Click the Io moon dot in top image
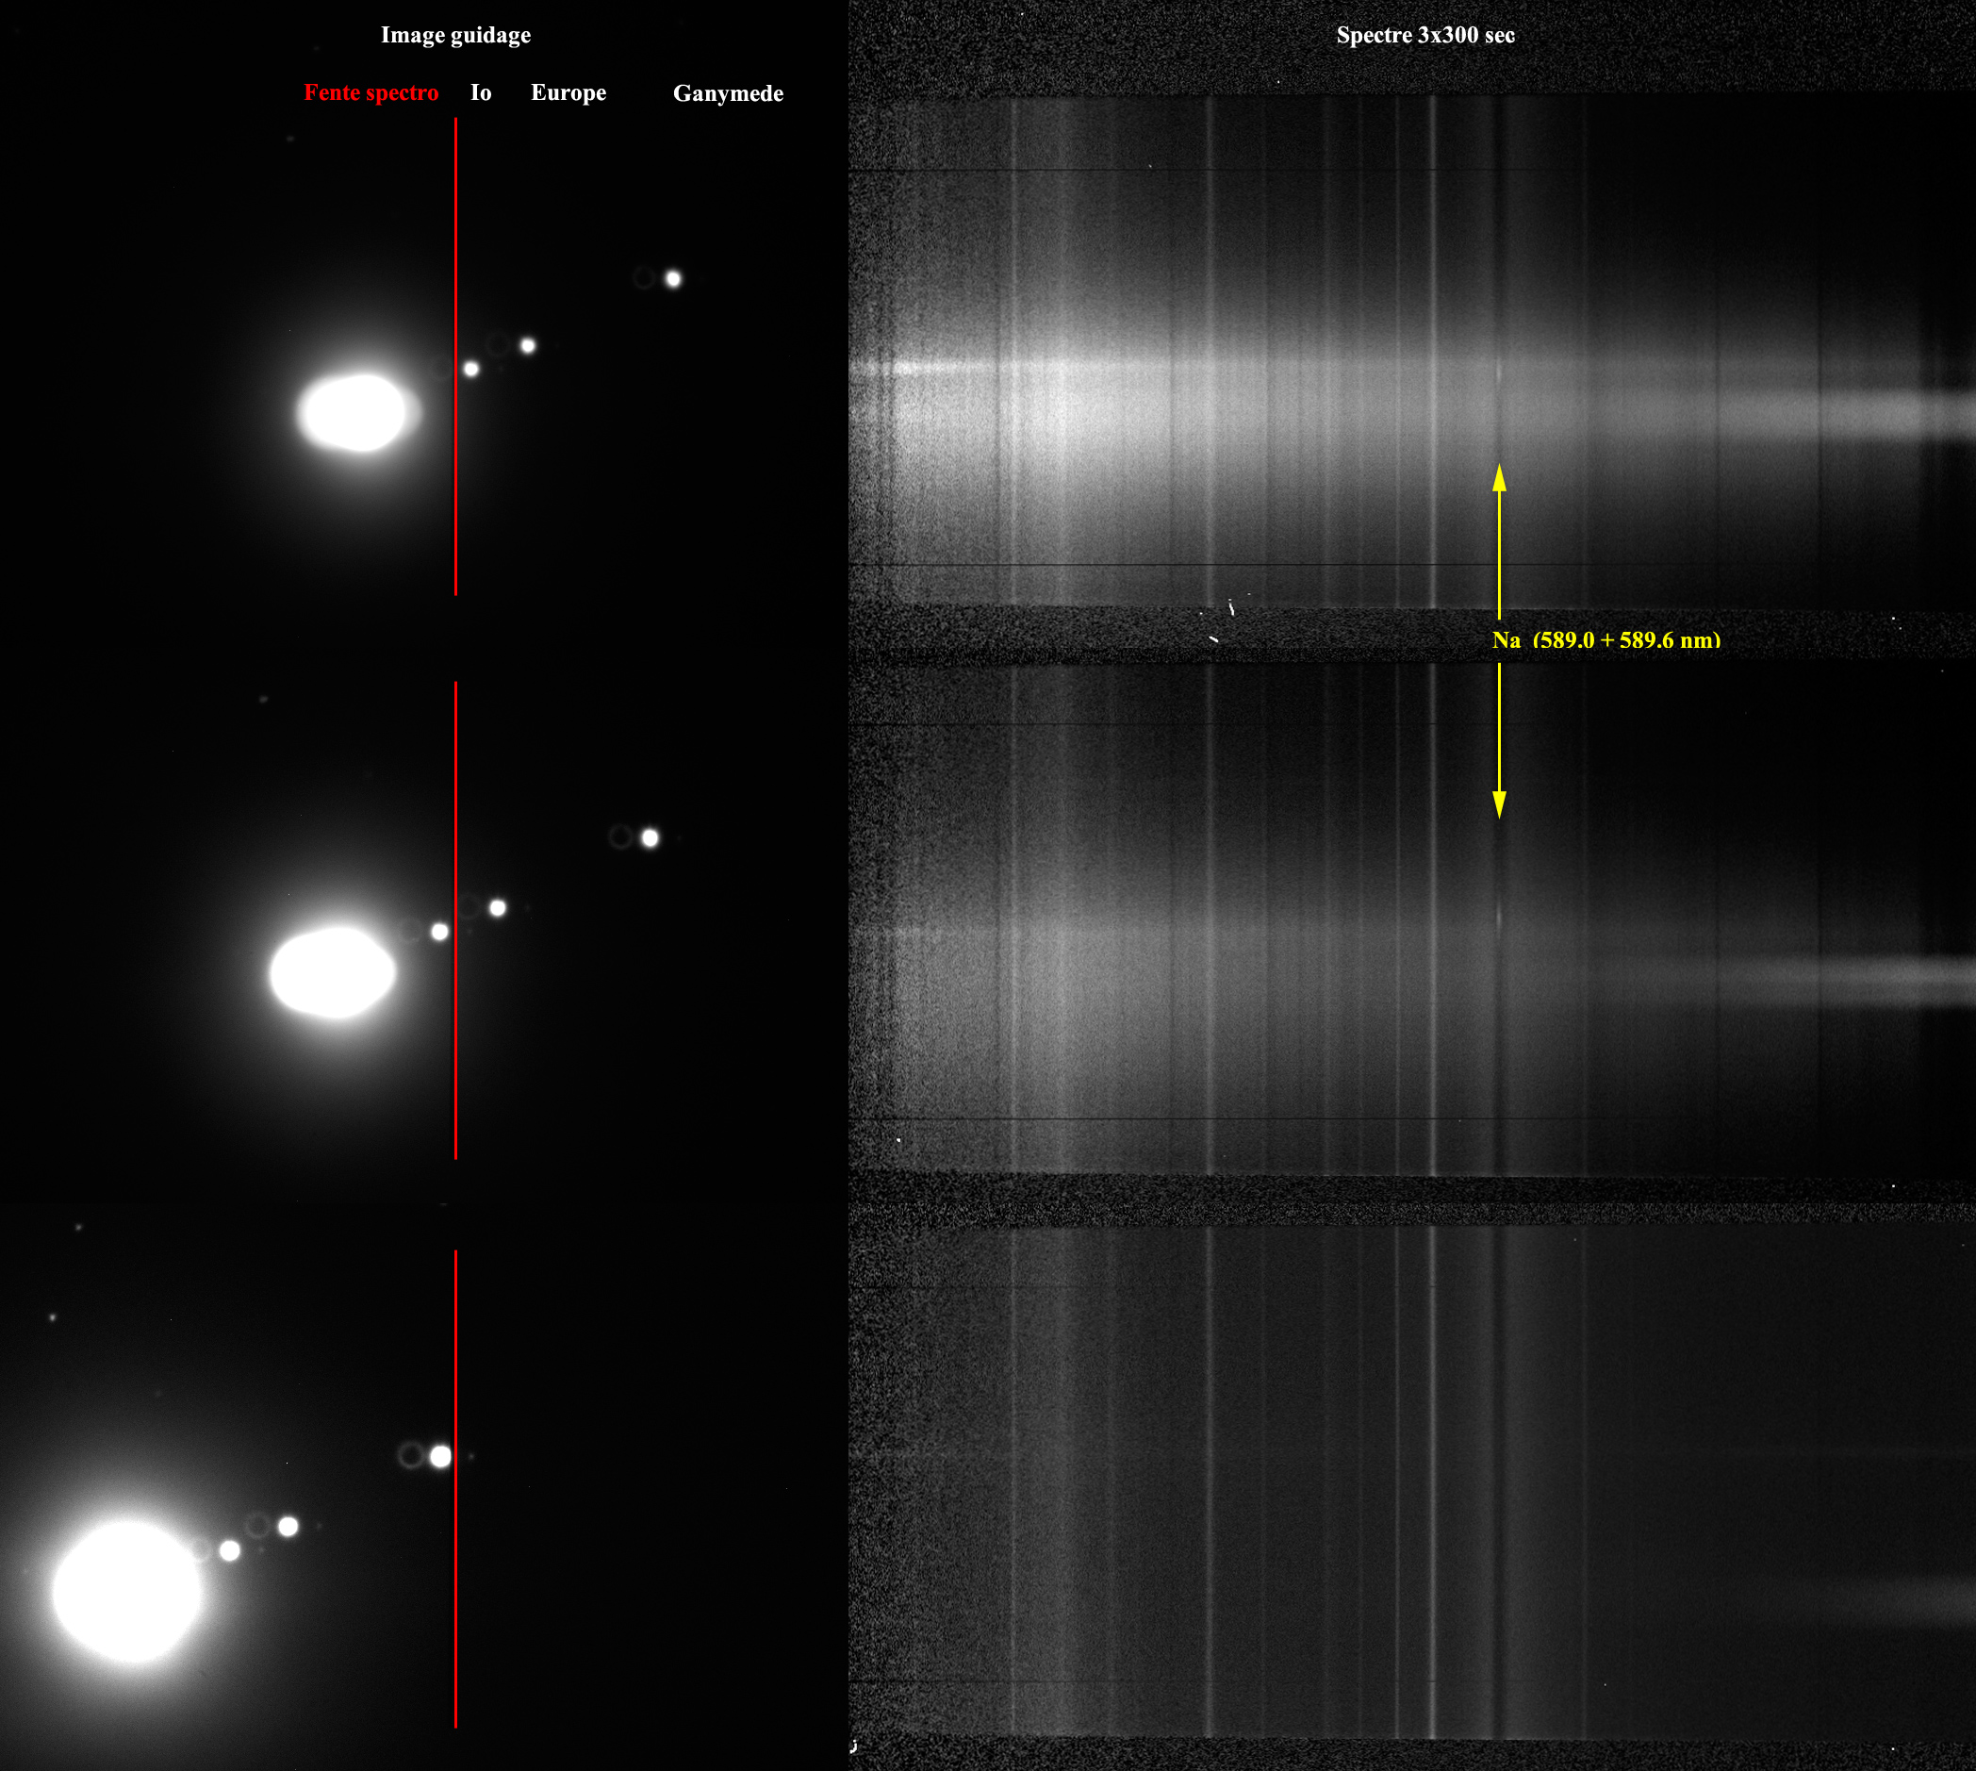1976x1771 pixels. pyautogui.click(x=470, y=369)
